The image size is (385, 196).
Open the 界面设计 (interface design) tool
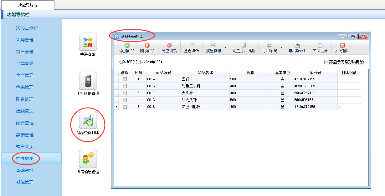320,46
